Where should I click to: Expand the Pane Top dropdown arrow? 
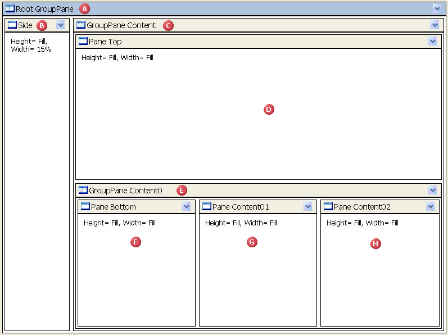pos(432,42)
